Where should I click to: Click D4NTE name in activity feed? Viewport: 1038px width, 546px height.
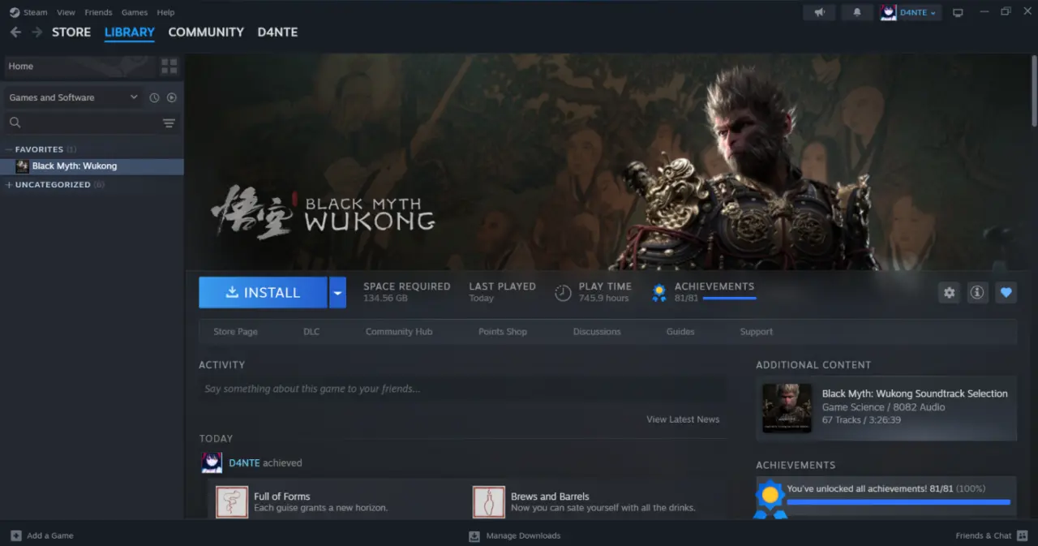pos(244,463)
